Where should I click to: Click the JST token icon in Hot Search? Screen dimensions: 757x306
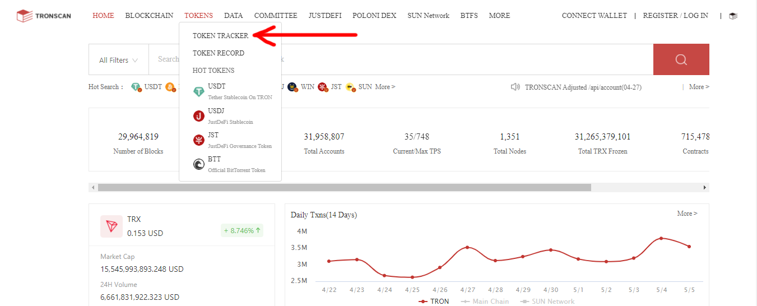pyautogui.click(x=323, y=87)
